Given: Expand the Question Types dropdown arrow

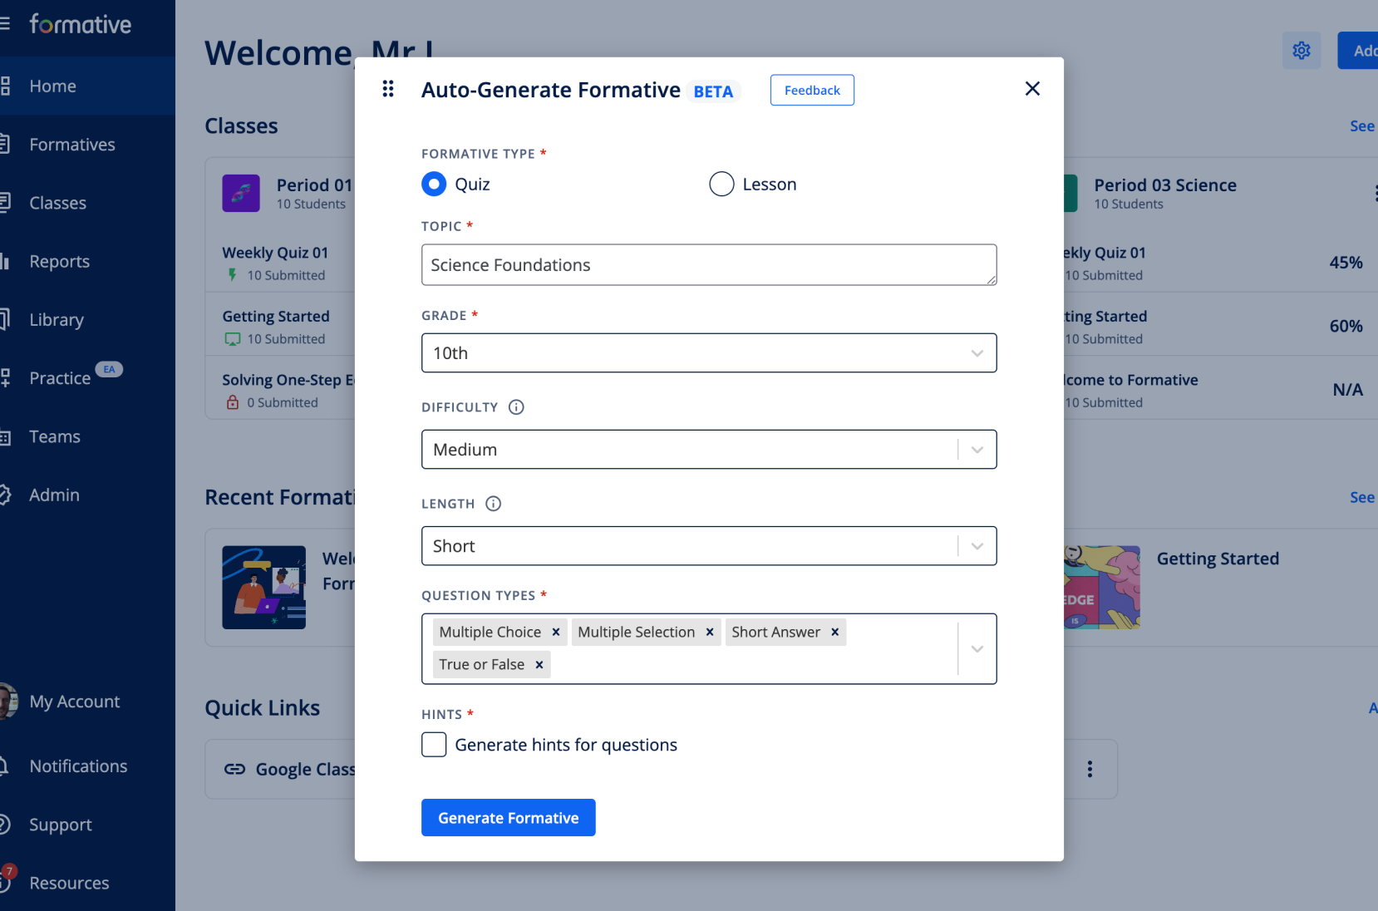Looking at the screenshot, I should [x=977, y=649].
